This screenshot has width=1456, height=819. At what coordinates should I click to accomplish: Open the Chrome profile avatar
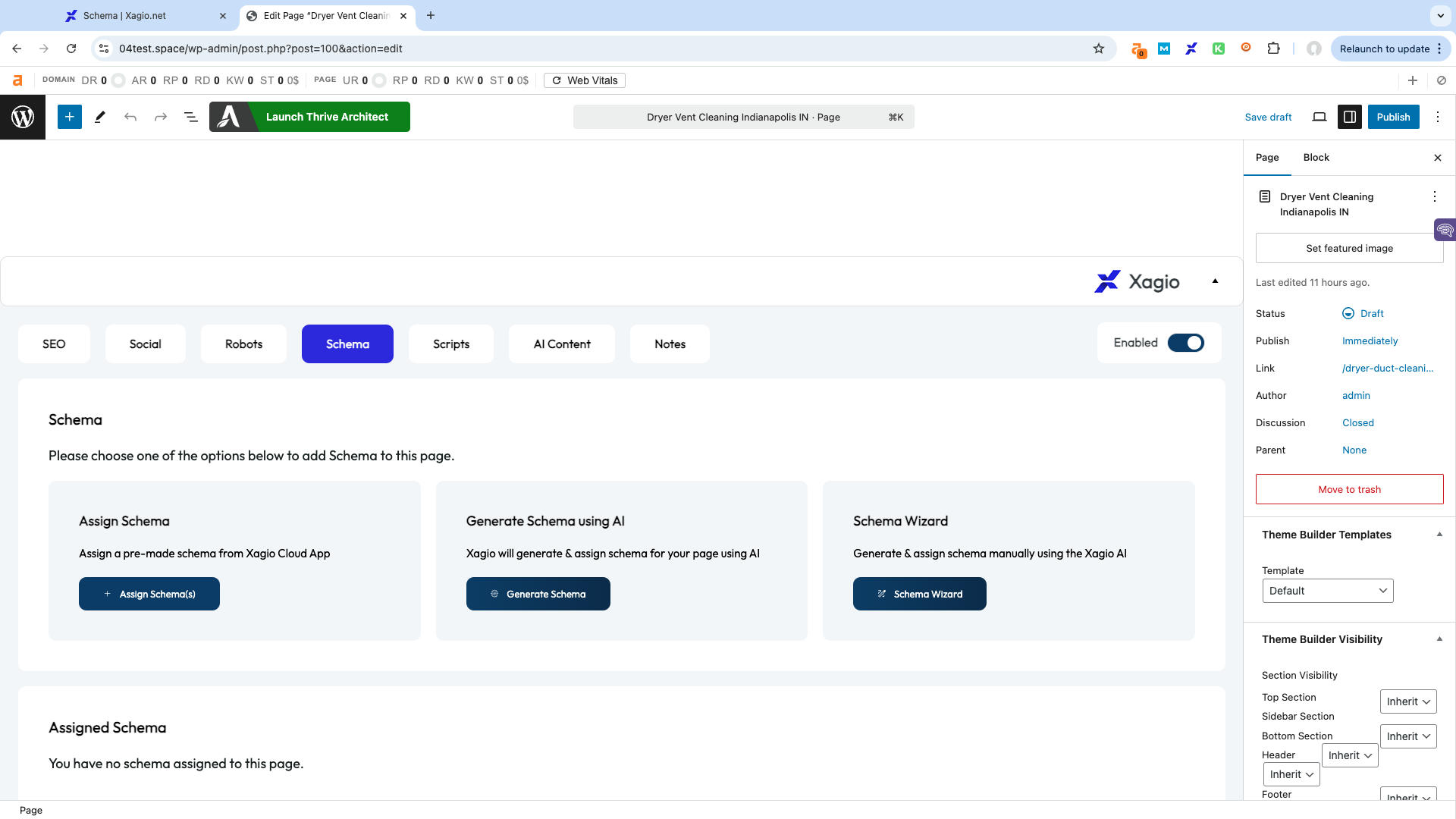1314,49
